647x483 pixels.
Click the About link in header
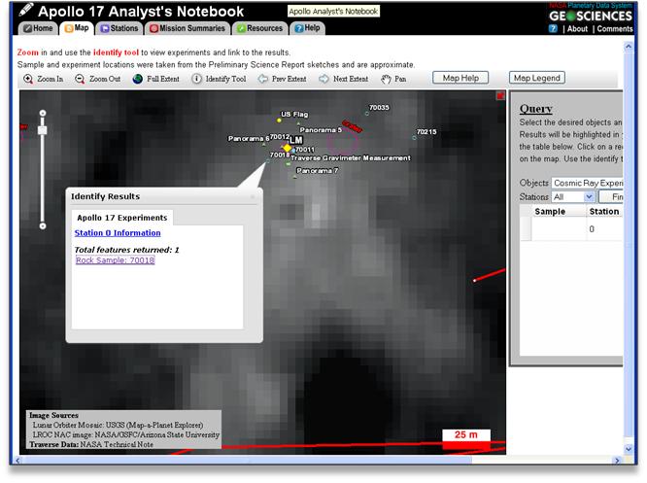[x=577, y=29]
